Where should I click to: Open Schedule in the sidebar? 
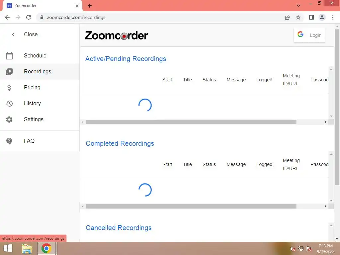coord(35,55)
